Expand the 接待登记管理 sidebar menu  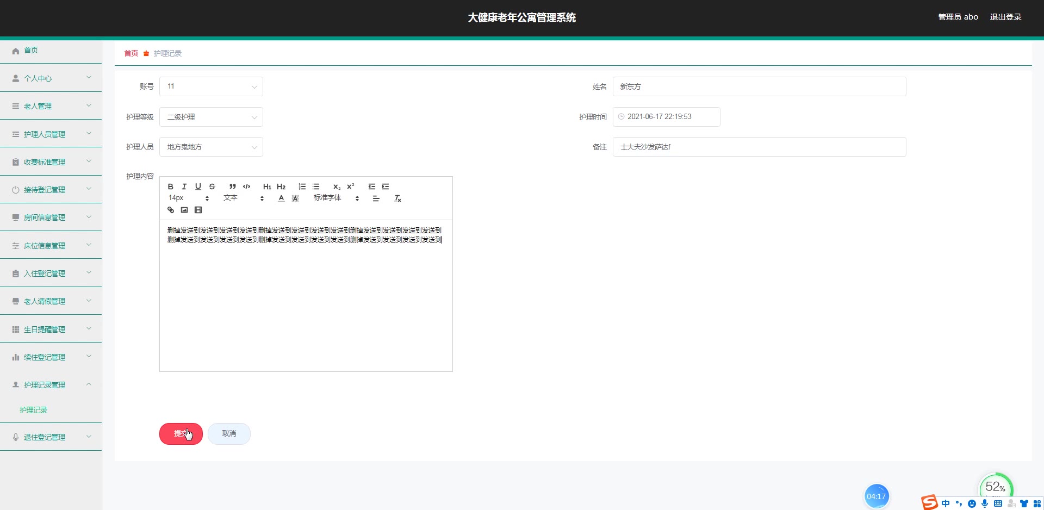point(51,190)
